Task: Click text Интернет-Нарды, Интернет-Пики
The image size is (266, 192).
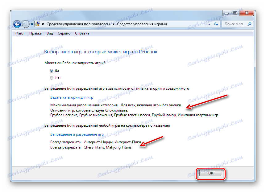Action: tap(112, 142)
